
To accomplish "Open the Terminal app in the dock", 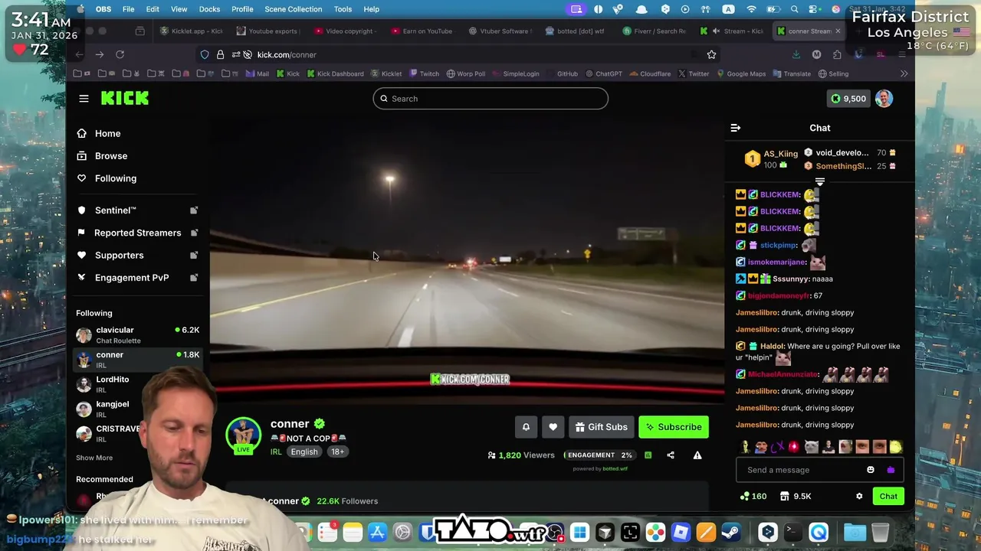I will point(792,532).
